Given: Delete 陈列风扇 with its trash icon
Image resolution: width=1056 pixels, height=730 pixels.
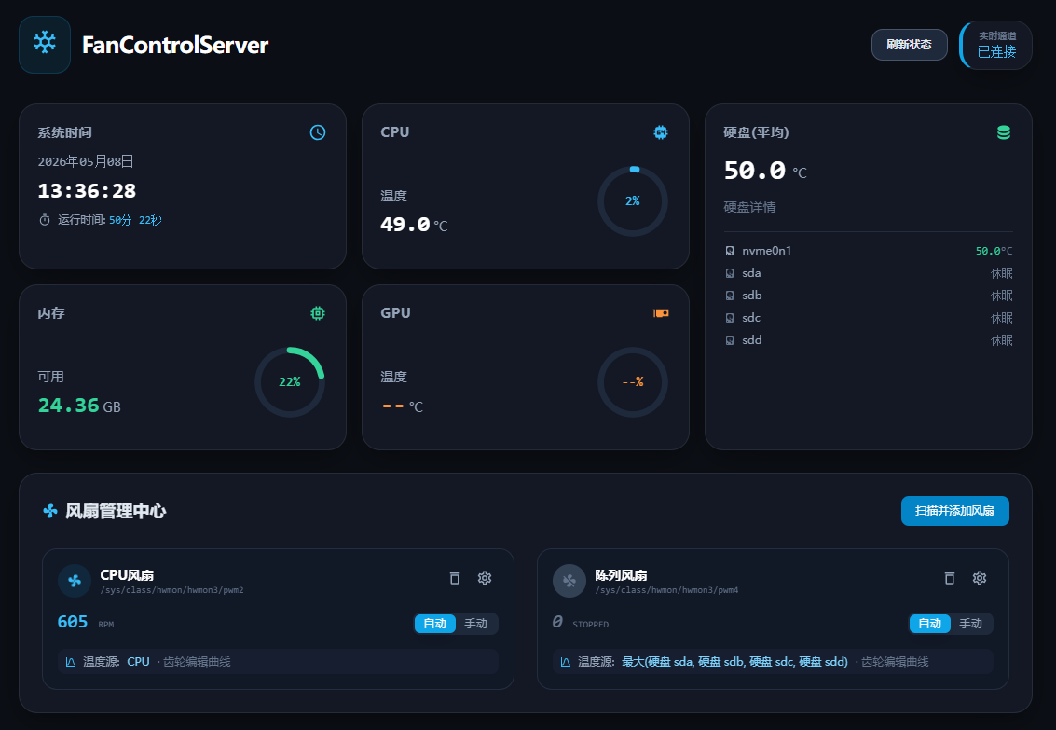Looking at the screenshot, I should [950, 578].
